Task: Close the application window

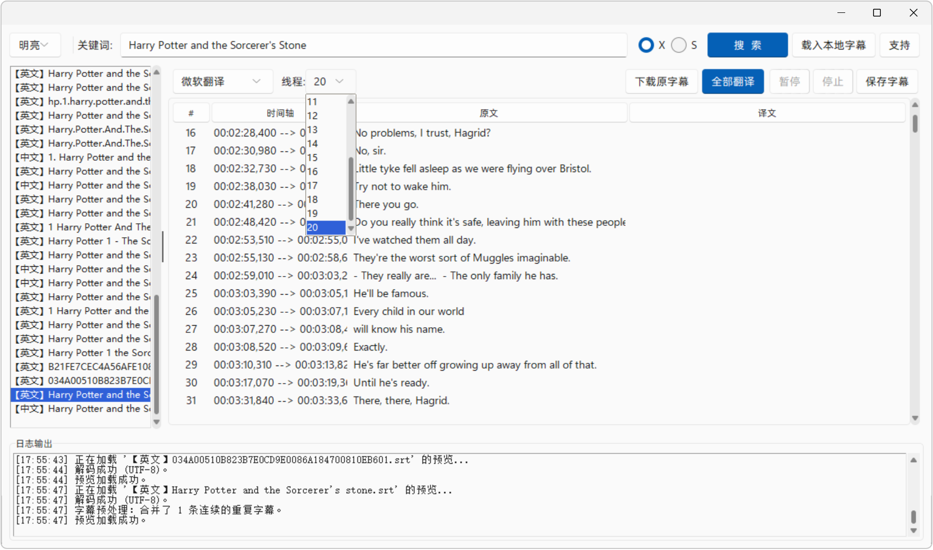Action: tap(913, 13)
